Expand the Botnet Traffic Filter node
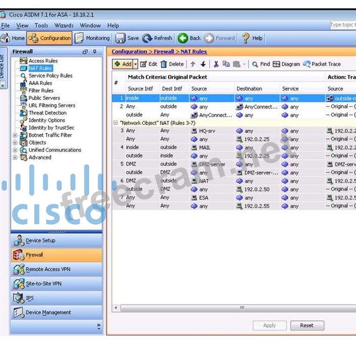This screenshot has width=356, height=356. point(15,135)
